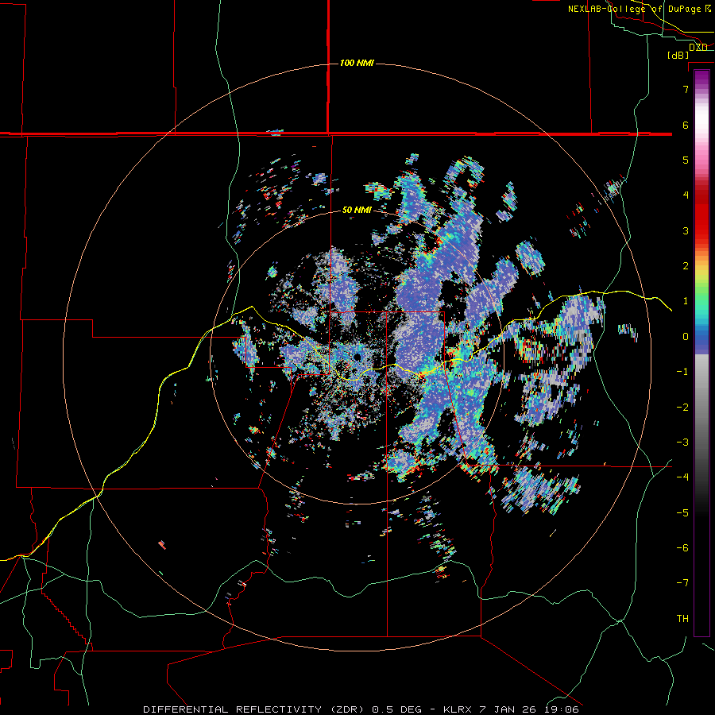Click the -4 value on the color scale

tap(682, 477)
